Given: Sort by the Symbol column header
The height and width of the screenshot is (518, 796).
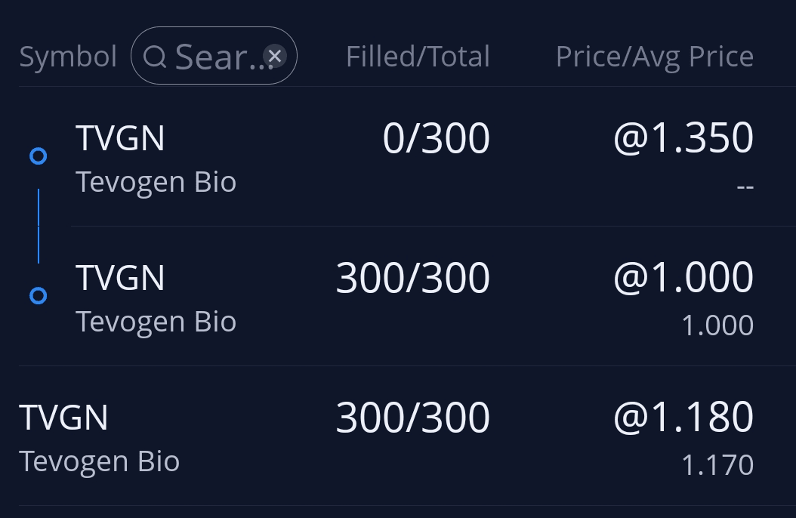Looking at the screenshot, I should 68,57.
